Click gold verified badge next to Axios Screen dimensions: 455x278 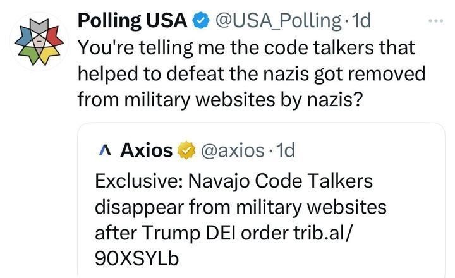click(186, 151)
